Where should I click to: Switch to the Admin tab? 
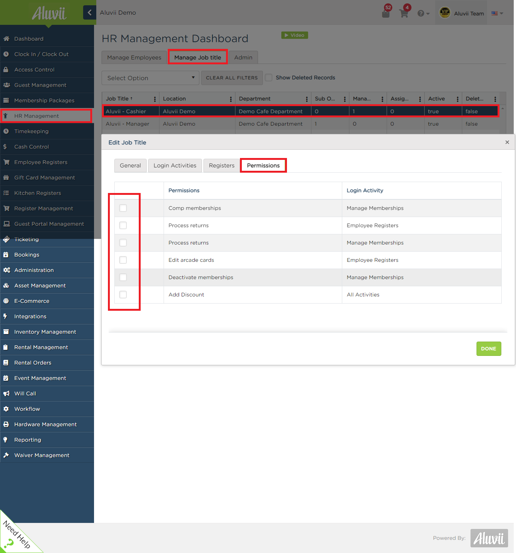click(x=243, y=57)
